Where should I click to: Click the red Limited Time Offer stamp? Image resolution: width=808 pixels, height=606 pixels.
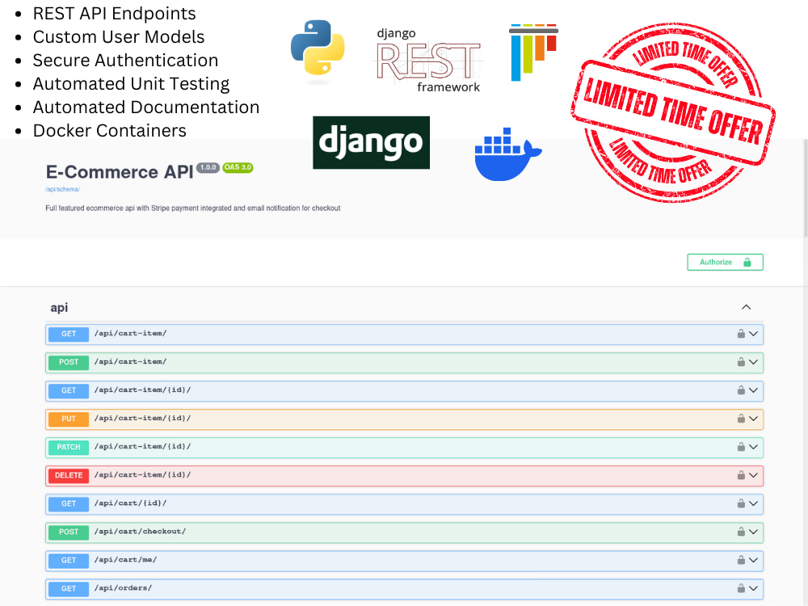point(673,112)
